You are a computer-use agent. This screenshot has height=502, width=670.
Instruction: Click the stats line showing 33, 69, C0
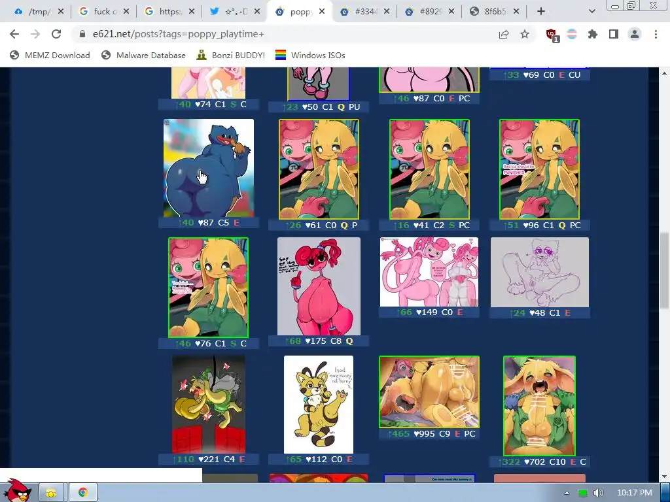click(539, 75)
